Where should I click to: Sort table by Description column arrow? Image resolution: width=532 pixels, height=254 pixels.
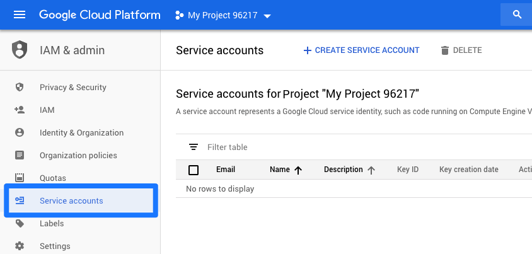[x=371, y=170]
